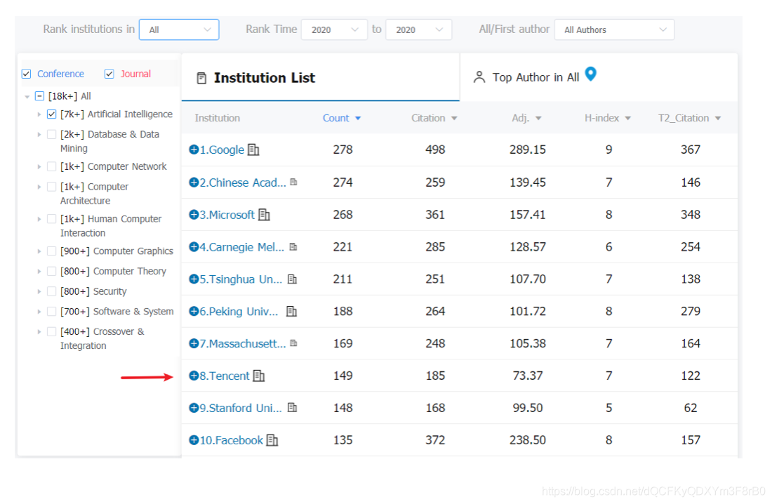The image size is (772, 504).
Task: Open the 3.Microsoft institution link
Action: pos(227,215)
